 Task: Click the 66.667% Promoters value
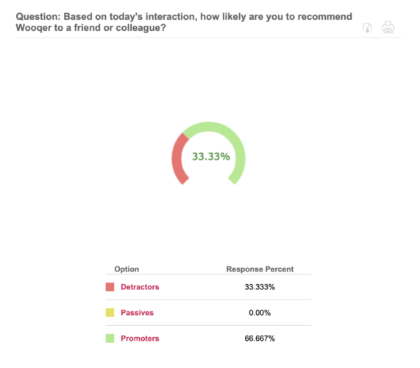(x=260, y=339)
